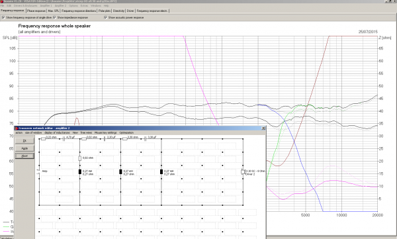Toggle Show frequency response of single driver
397x239 pixels.
point(3,17)
